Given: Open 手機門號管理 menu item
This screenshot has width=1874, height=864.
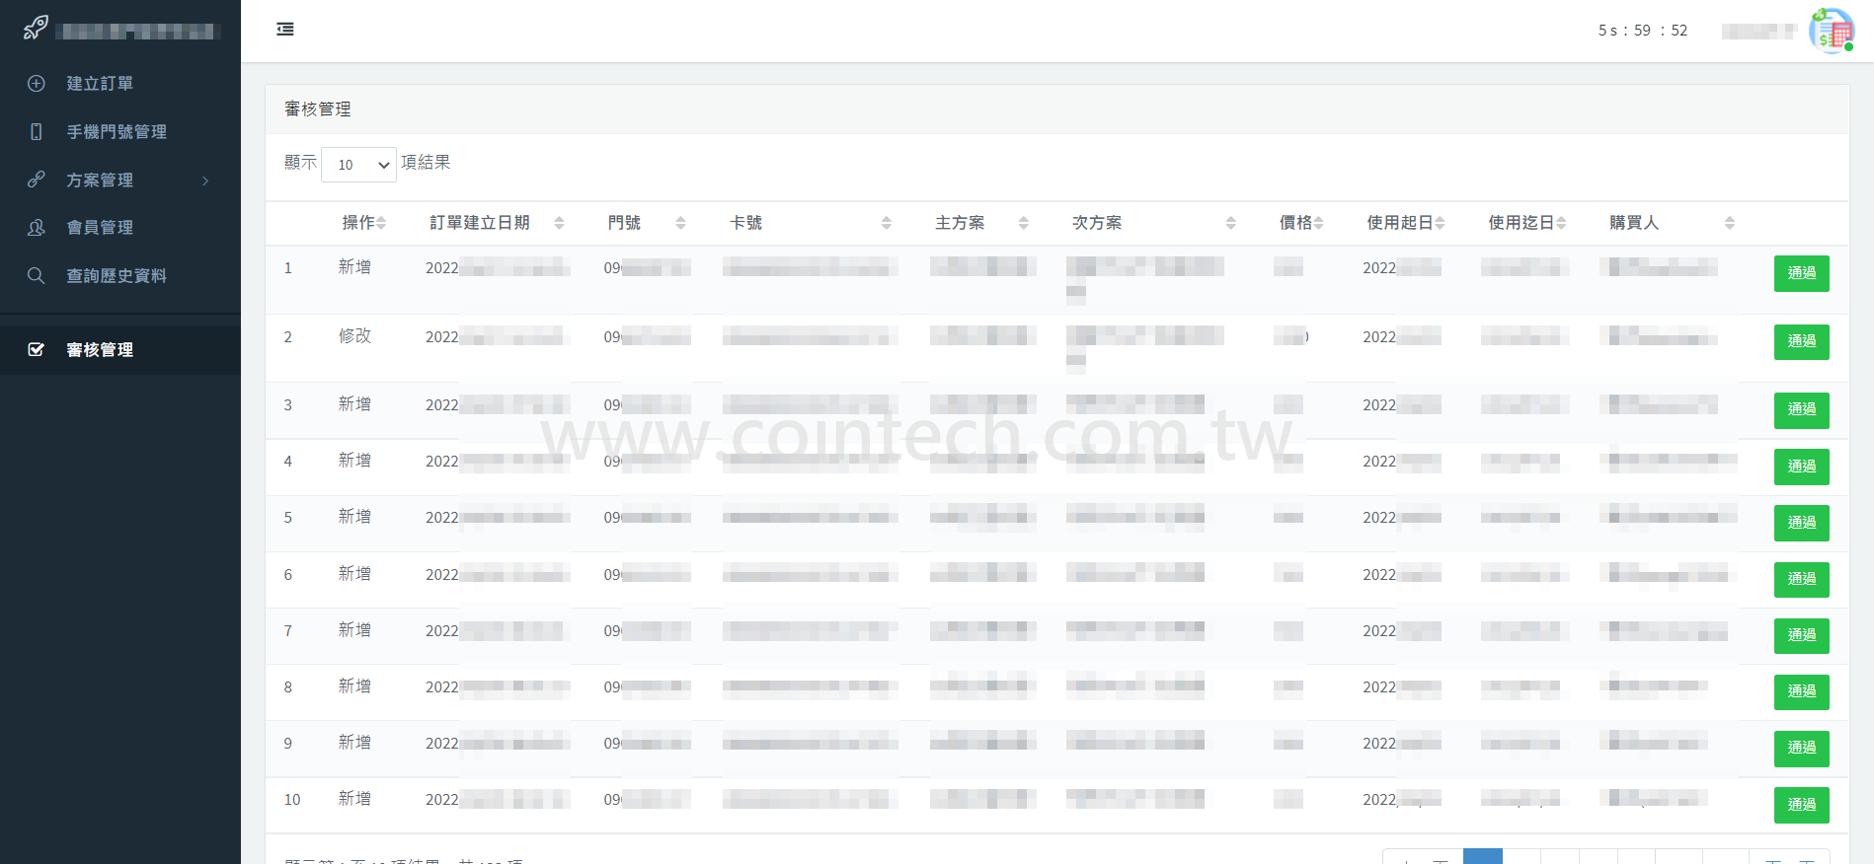Looking at the screenshot, I should tap(117, 132).
